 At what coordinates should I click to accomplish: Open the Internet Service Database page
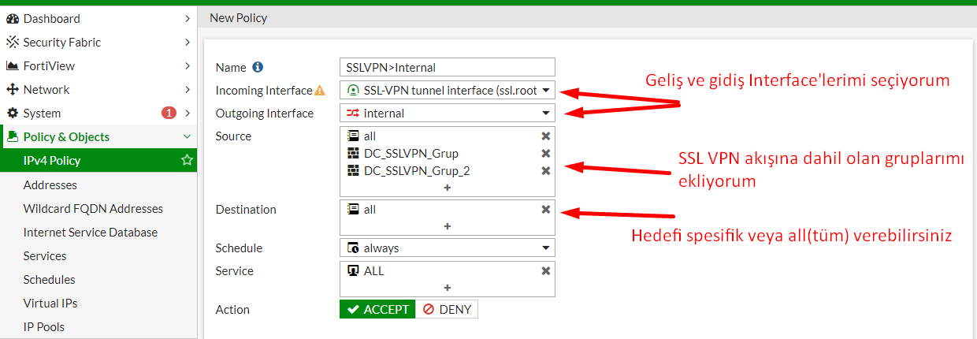pyautogui.click(x=91, y=233)
